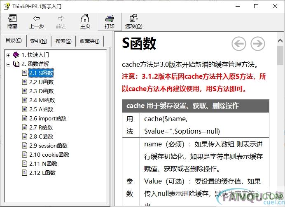Click the 参数 row label cell
The width and height of the screenshot is (285, 207).
(131, 172)
